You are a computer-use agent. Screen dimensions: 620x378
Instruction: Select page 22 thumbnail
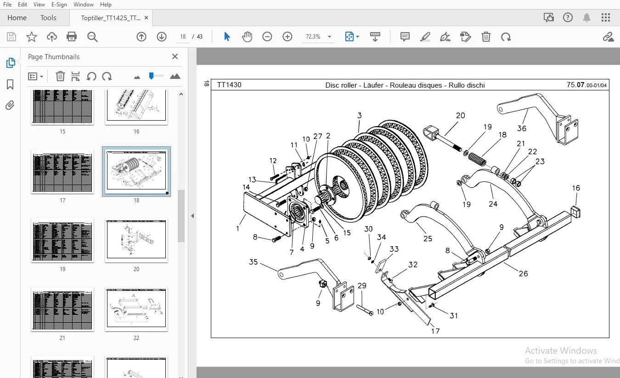click(x=136, y=309)
